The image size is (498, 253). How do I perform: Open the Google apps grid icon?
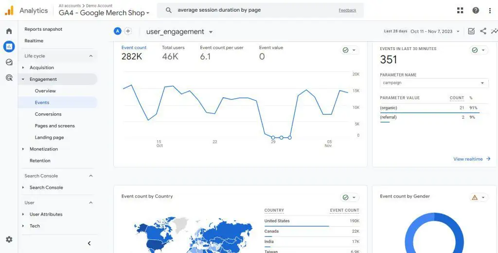tap(460, 10)
